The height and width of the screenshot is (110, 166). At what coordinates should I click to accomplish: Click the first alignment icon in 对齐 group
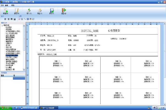[5, 19]
